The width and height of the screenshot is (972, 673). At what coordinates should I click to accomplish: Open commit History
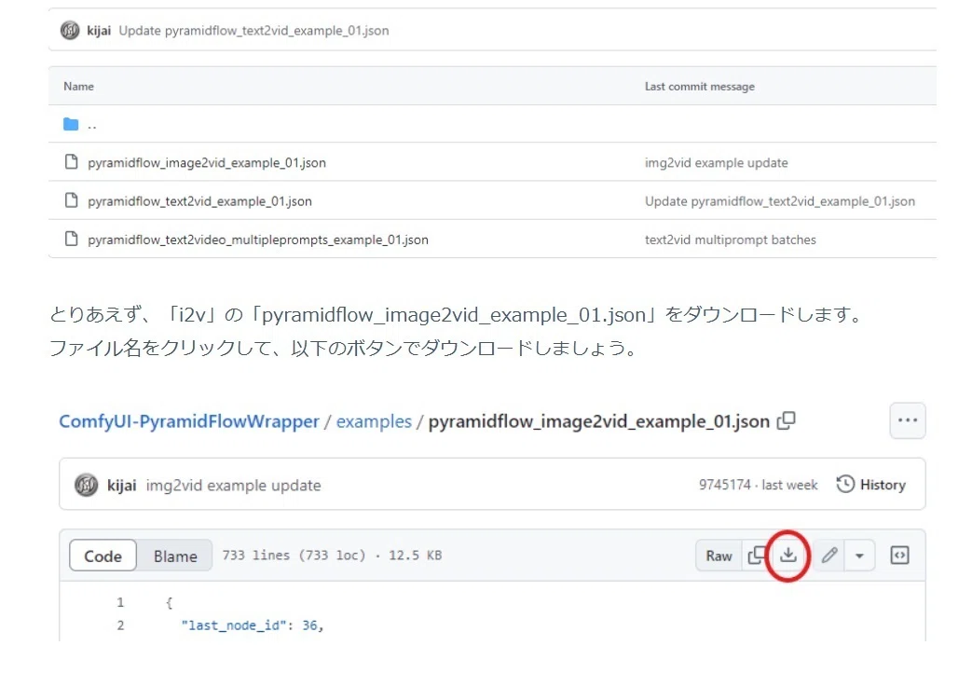coord(871,485)
